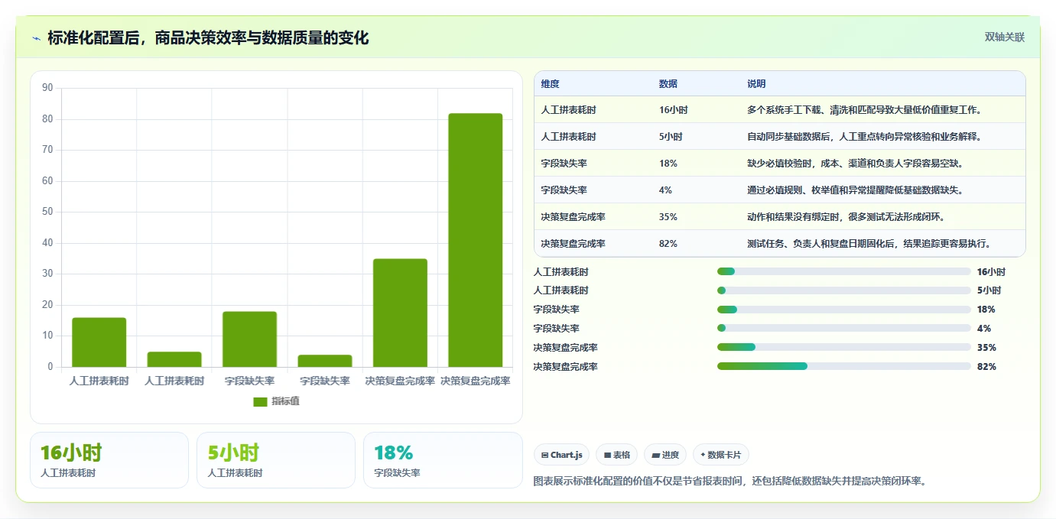Image resolution: width=1056 pixels, height=519 pixels.
Task: Click the progress bar labeled 4%
Action: 844,329
